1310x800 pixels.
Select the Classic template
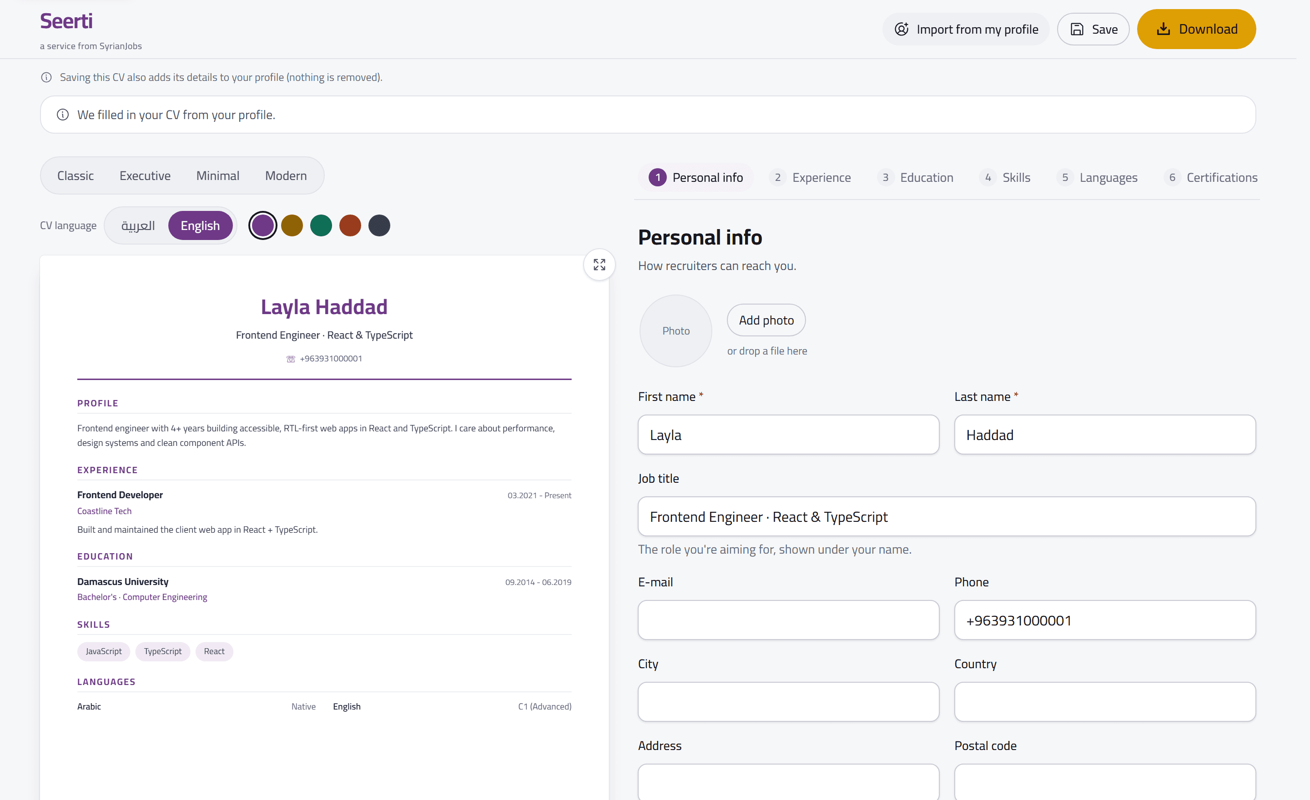point(76,176)
